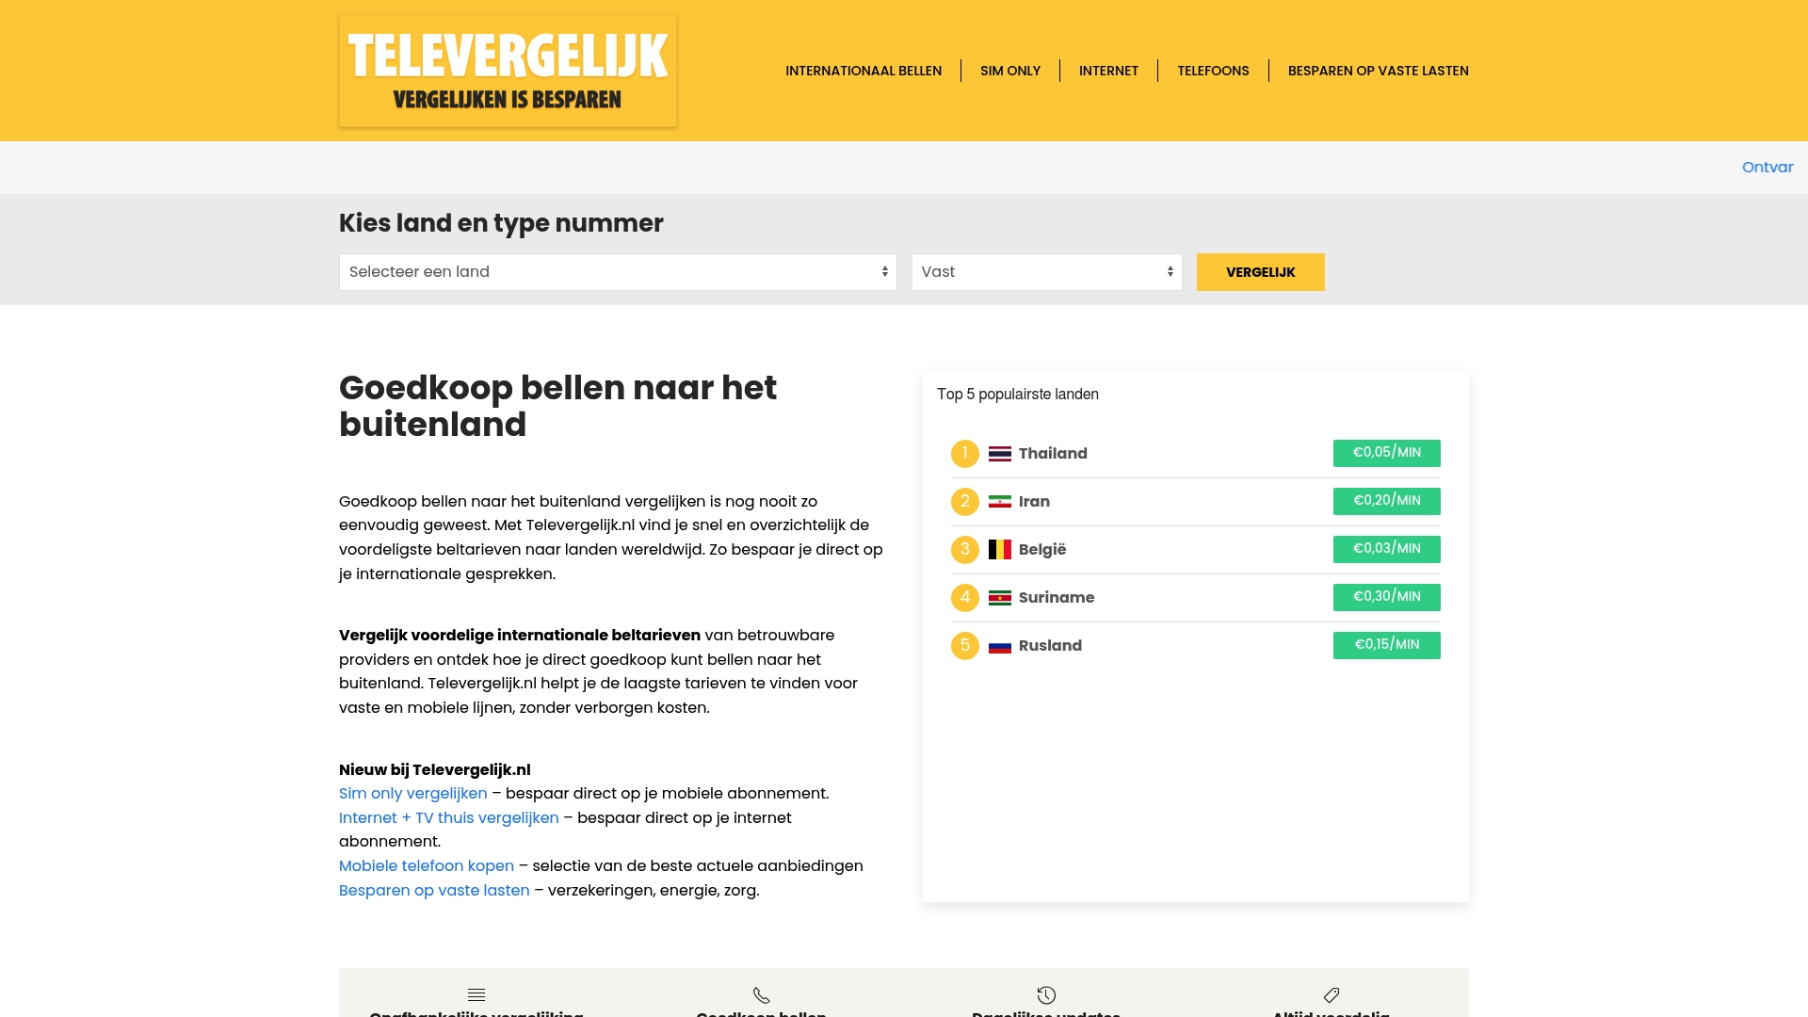Viewport: 1808px width, 1017px height.
Task: Select the België flag icon
Action: [1001, 549]
